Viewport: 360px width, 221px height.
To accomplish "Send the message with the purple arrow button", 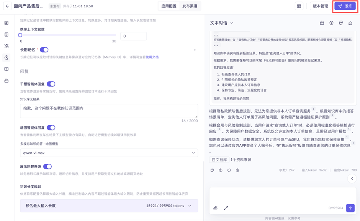I will [x=350, y=208].
